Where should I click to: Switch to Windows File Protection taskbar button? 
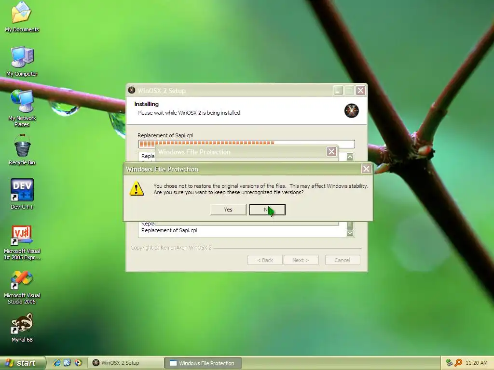pos(203,363)
